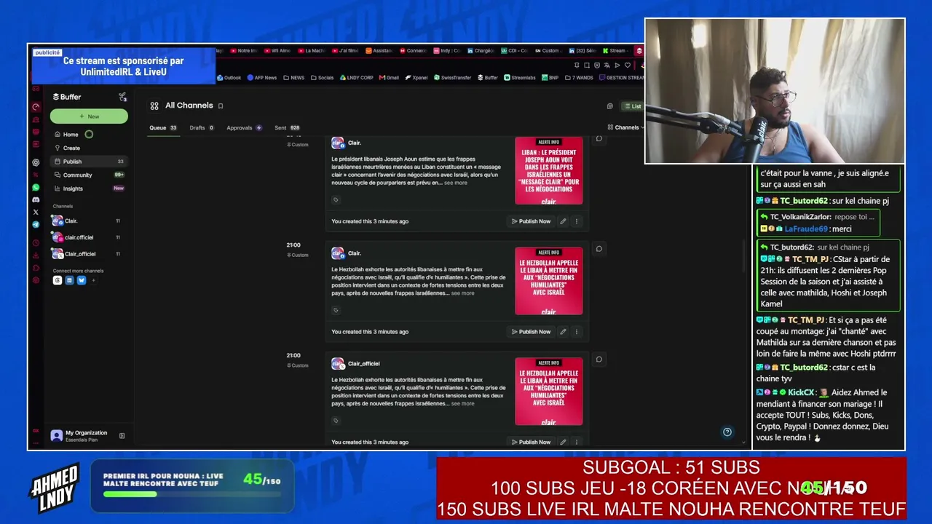Open the Streamlabs bookmark
Image resolution: width=932 pixels, height=524 pixels.
[520, 78]
